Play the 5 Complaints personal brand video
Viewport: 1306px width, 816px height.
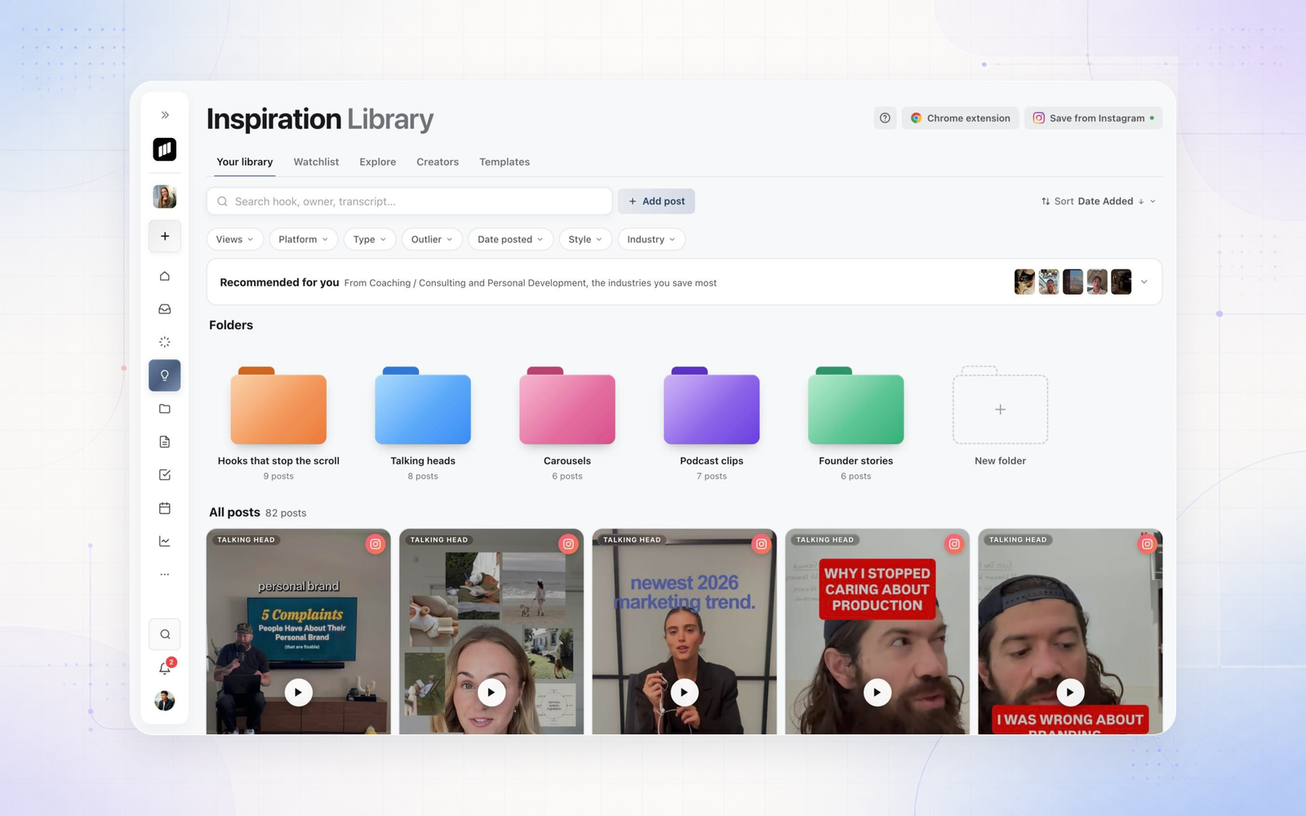point(298,693)
